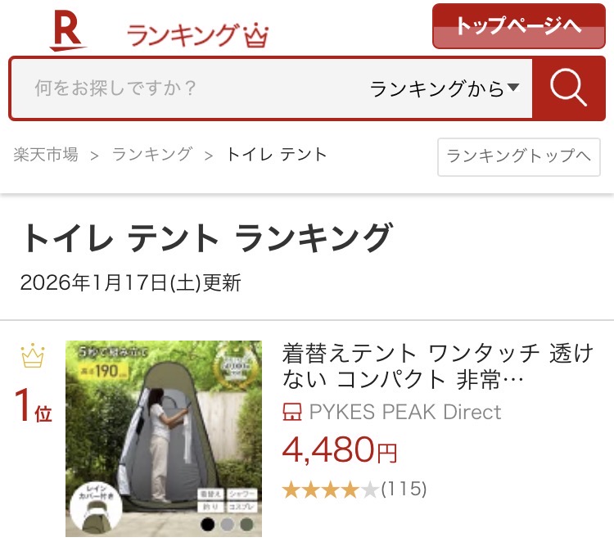The width and height of the screenshot is (614, 560).
Task: Open the PYKES PEAK Direct shop link
Action: point(405,412)
